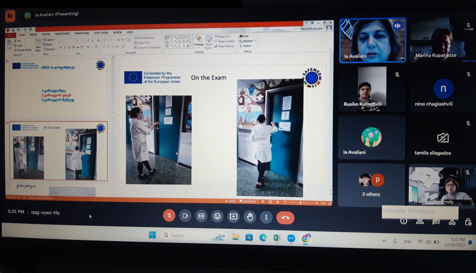
Task: Show the meeting participants panel
Action: click(420, 221)
